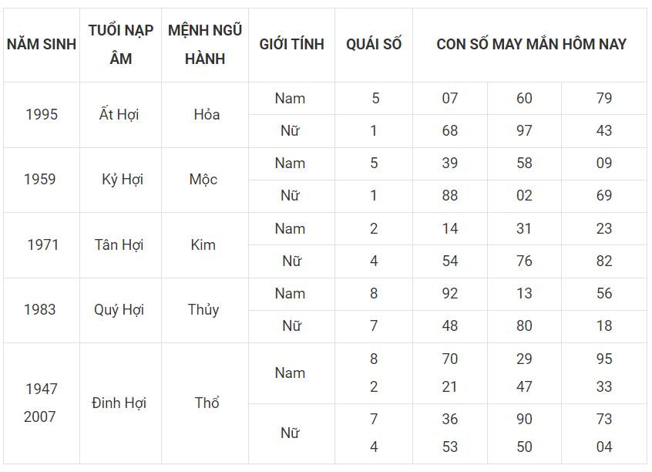Click the Ất Hợi cell

click(119, 114)
